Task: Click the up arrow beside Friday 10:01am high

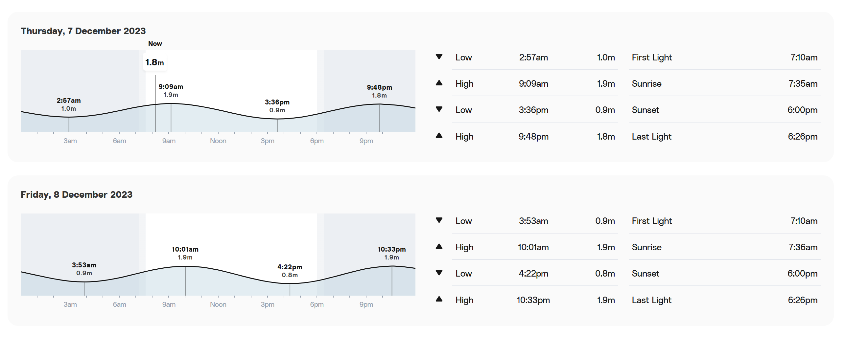Action: (x=439, y=247)
